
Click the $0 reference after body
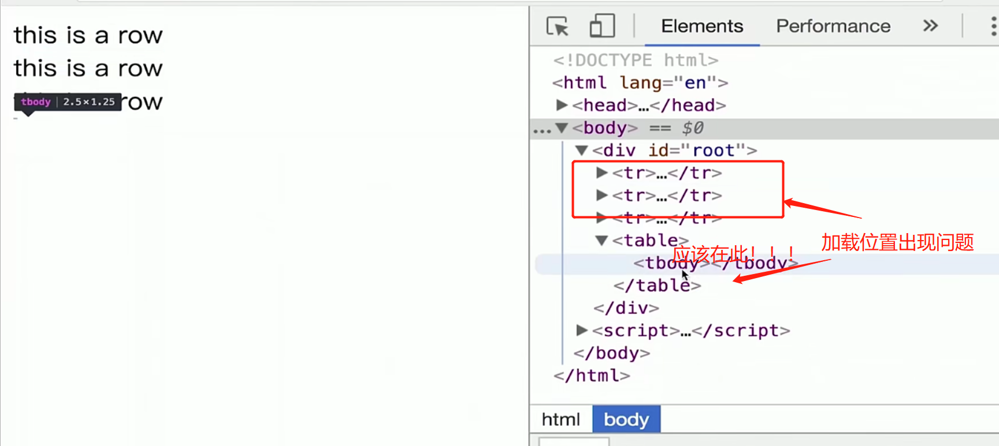click(x=692, y=128)
